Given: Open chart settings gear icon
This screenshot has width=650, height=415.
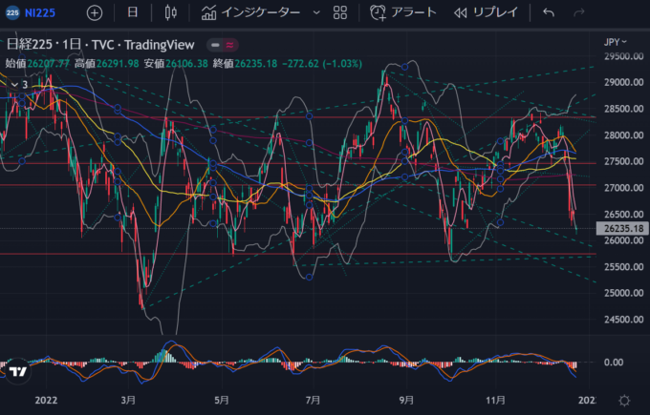Looking at the screenshot, I should tap(623, 400).
